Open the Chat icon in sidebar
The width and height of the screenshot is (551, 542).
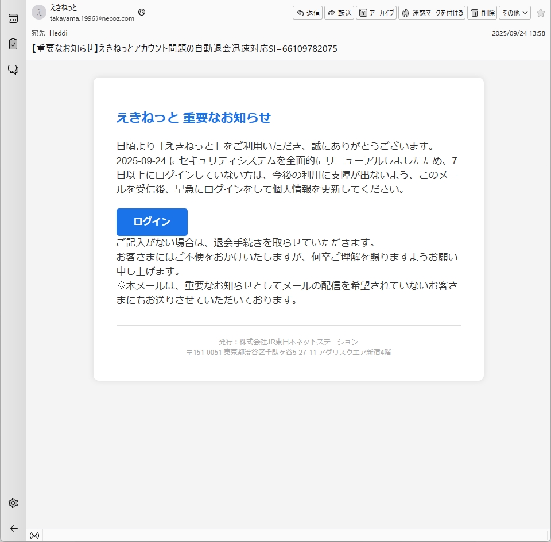pyautogui.click(x=13, y=70)
